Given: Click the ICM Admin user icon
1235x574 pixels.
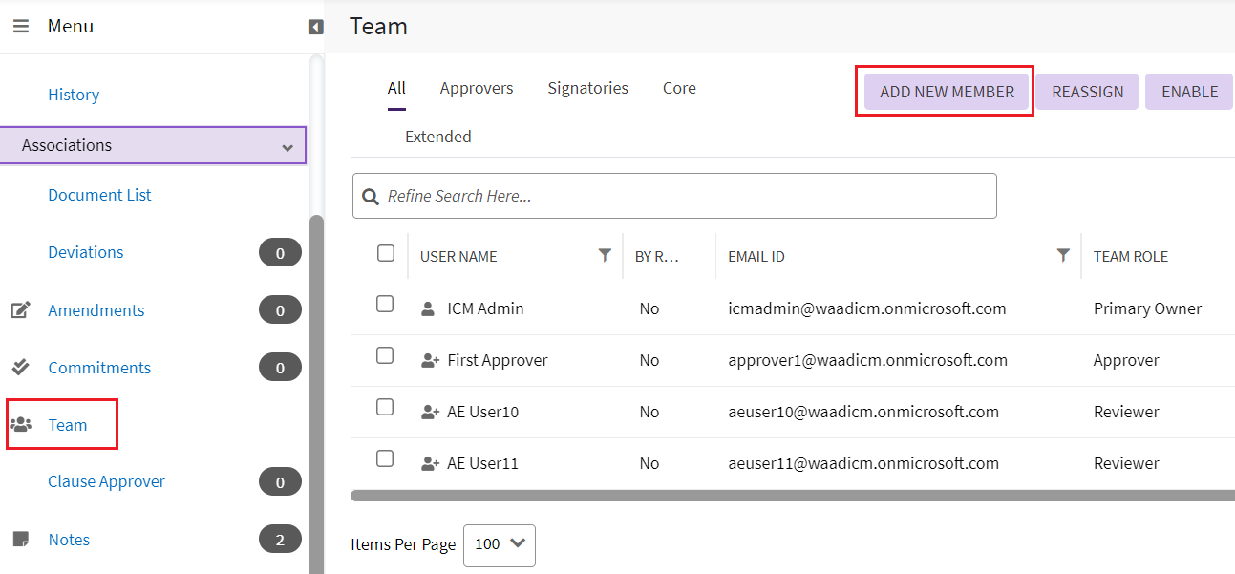Looking at the screenshot, I should (x=428, y=308).
